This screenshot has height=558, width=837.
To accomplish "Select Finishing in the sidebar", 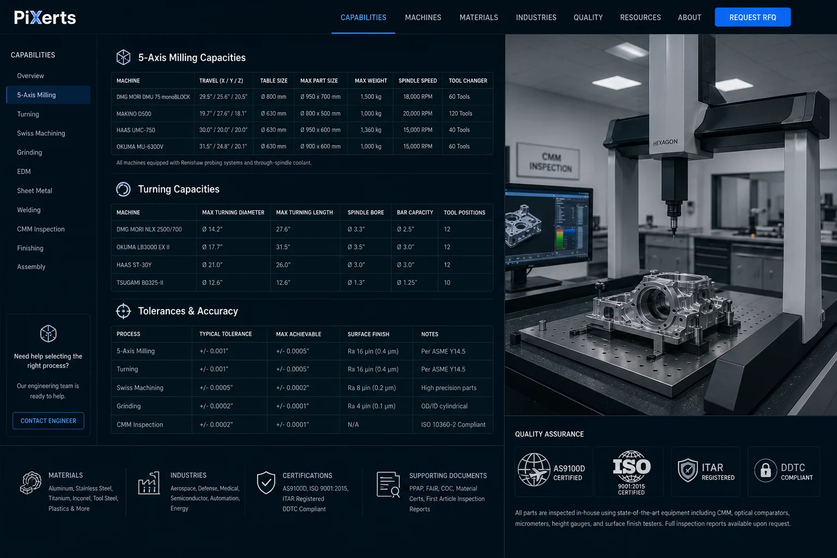I will click(x=30, y=248).
